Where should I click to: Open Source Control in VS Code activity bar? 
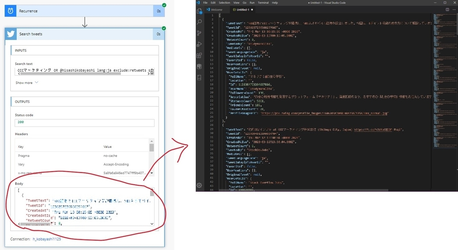pos(199,34)
